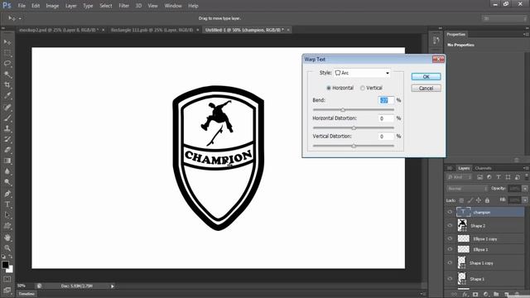Hide the champion text layer
Viewport: 530px width, 298px height.
(450, 212)
